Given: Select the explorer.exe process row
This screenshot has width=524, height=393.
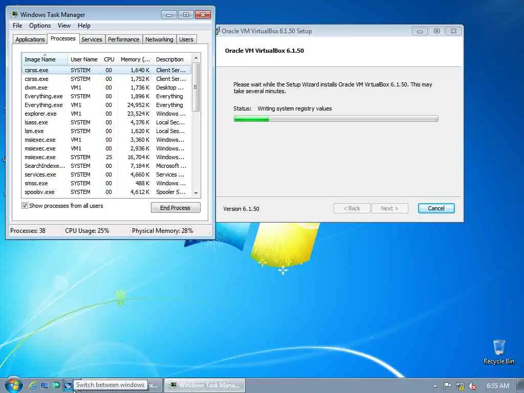Looking at the screenshot, I should tap(106, 114).
